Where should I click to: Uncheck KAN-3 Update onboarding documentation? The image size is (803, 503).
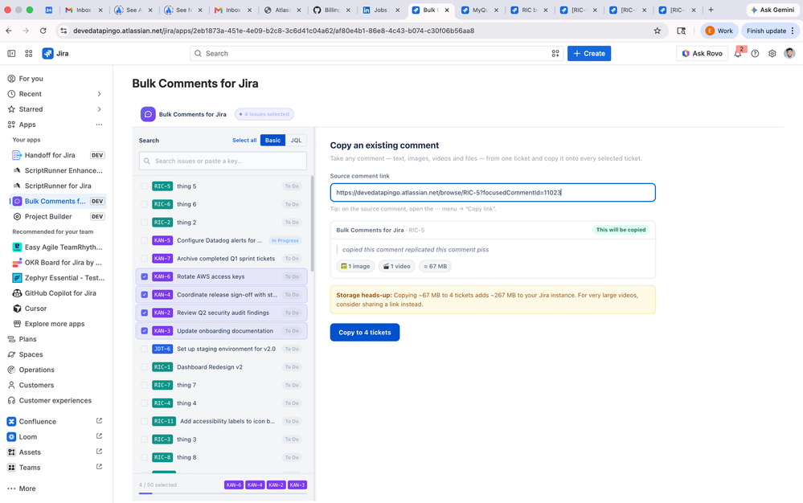[145, 330]
